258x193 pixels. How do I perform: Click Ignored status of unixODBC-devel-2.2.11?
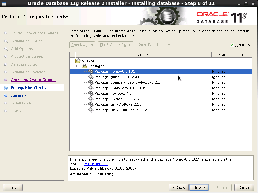tap(219, 110)
